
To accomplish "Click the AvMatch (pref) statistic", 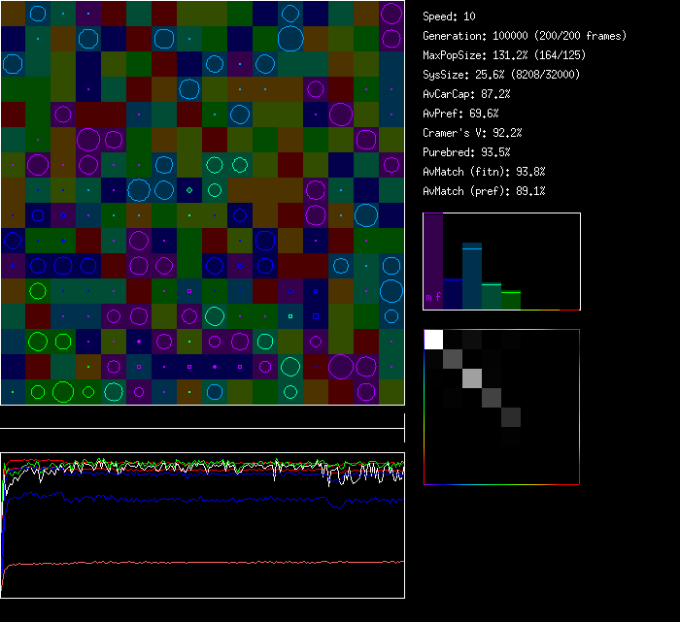I will click(484, 191).
